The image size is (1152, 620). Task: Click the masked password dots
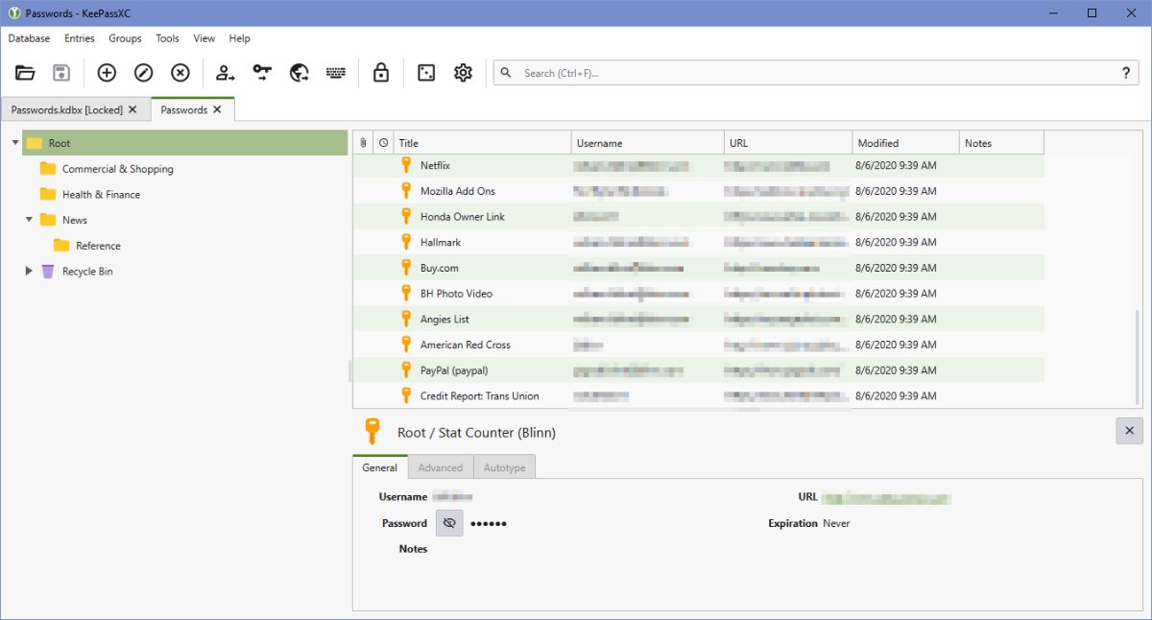tap(488, 524)
